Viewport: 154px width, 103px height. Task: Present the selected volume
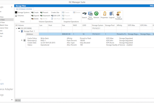pos(44,12)
